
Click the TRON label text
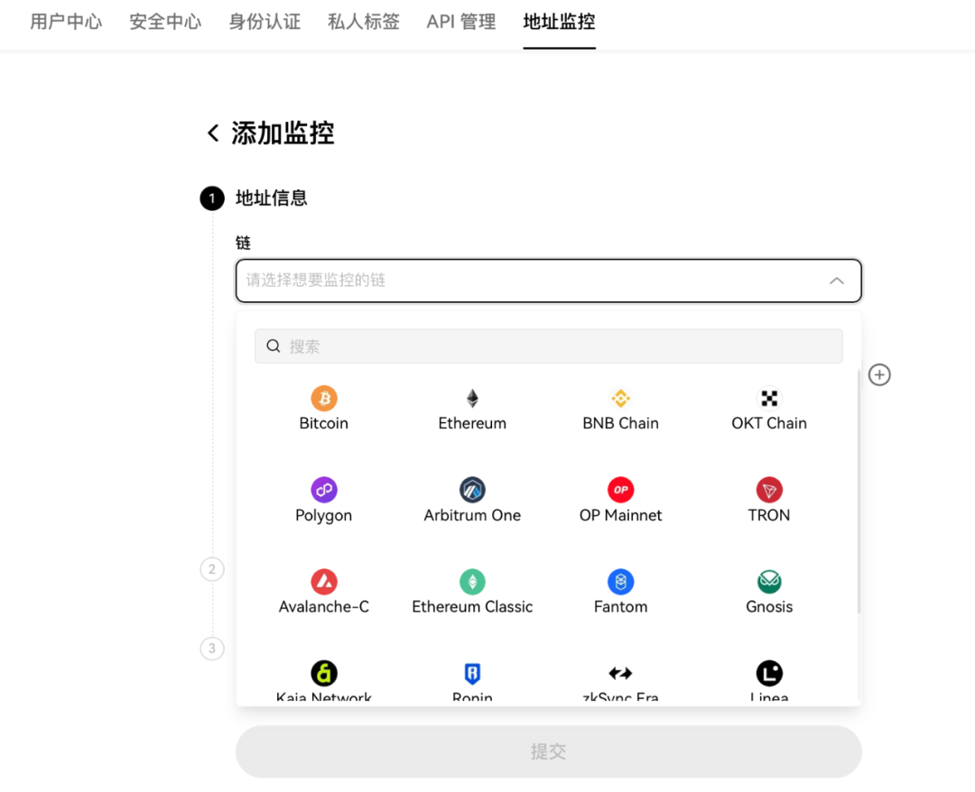point(769,516)
